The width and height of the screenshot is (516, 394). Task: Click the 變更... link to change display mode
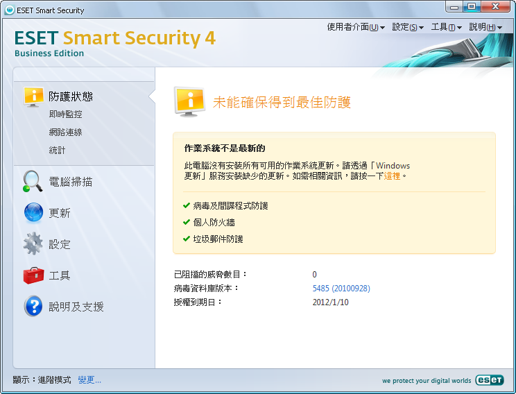pos(89,380)
